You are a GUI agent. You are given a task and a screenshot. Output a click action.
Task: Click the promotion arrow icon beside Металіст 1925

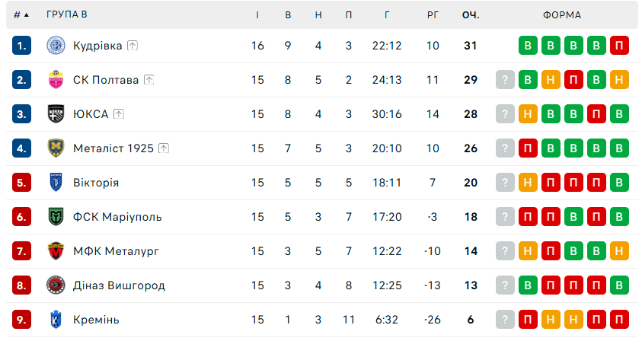tap(164, 148)
